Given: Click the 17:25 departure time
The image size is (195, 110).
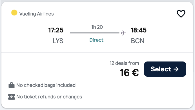Looking at the screenshot, I should point(56,30).
